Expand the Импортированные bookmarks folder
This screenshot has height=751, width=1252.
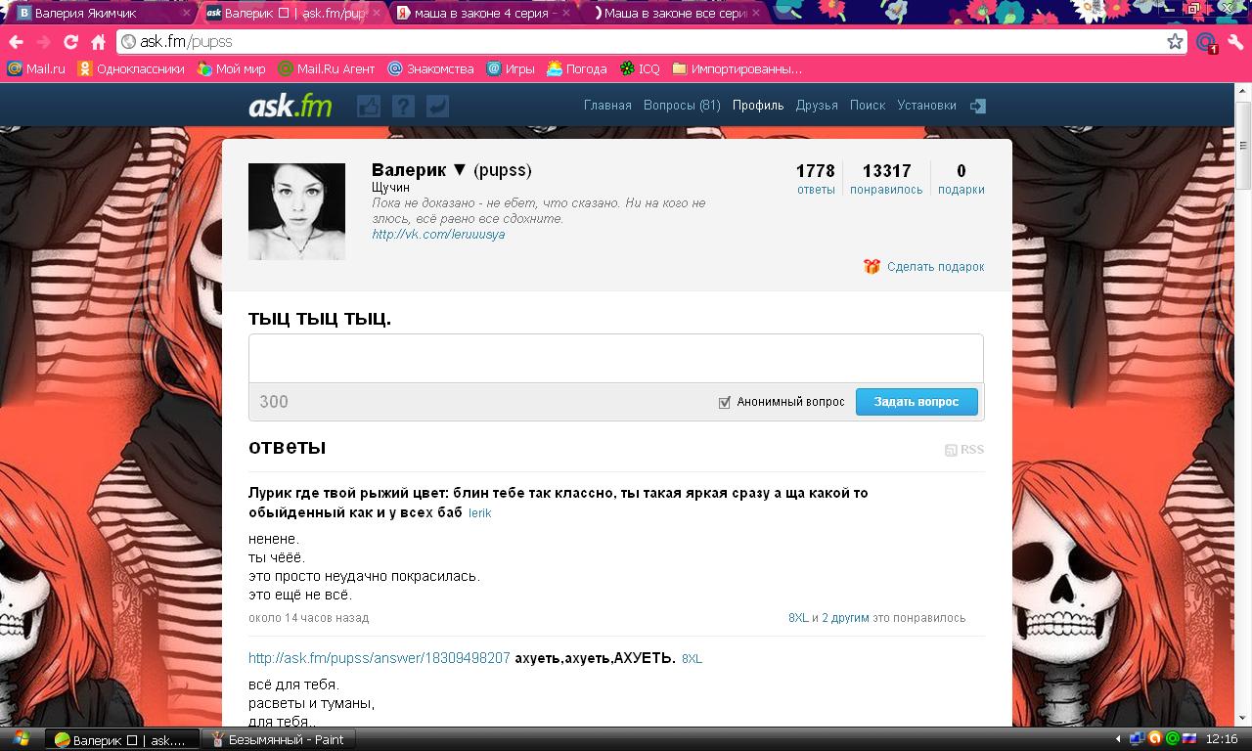point(737,68)
